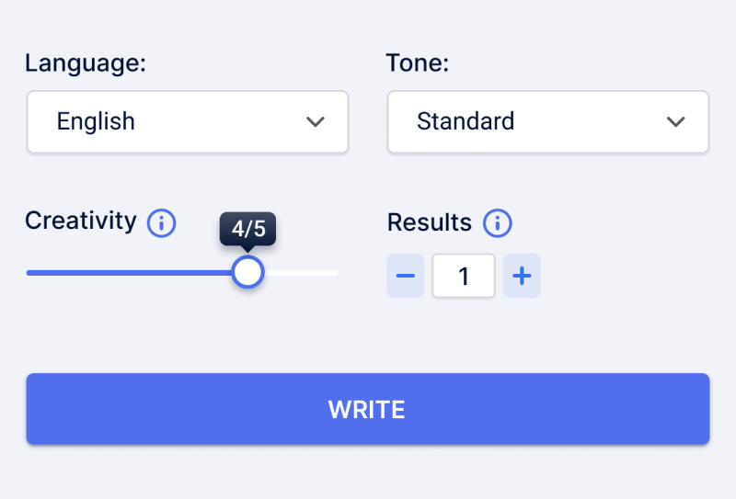Click the unfilled white portion of Creativity slider
Viewport: 736px width, 499px height.
301,273
